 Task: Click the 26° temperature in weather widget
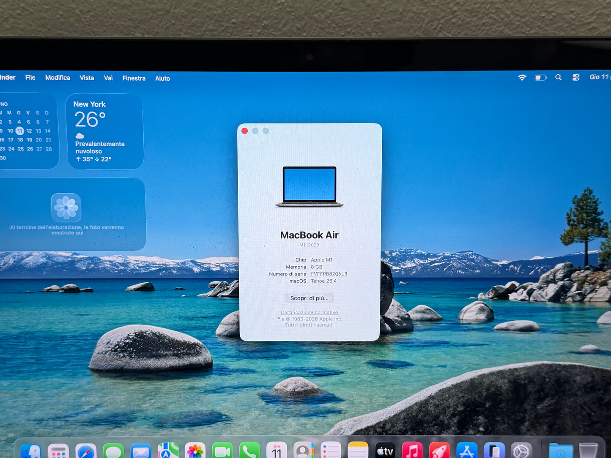pos(90,119)
